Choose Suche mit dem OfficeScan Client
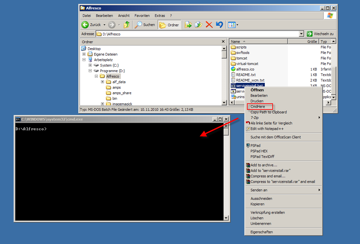 pyautogui.click(x=283, y=137)
